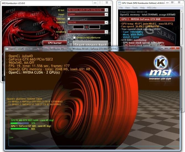Enable the Fullscreen checkbox

point(69,18)
